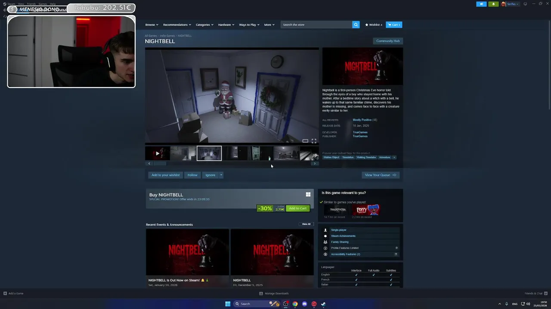Screen dimensions: 551x309
Task: Click the store search magnifier icon
Action: 356,24
